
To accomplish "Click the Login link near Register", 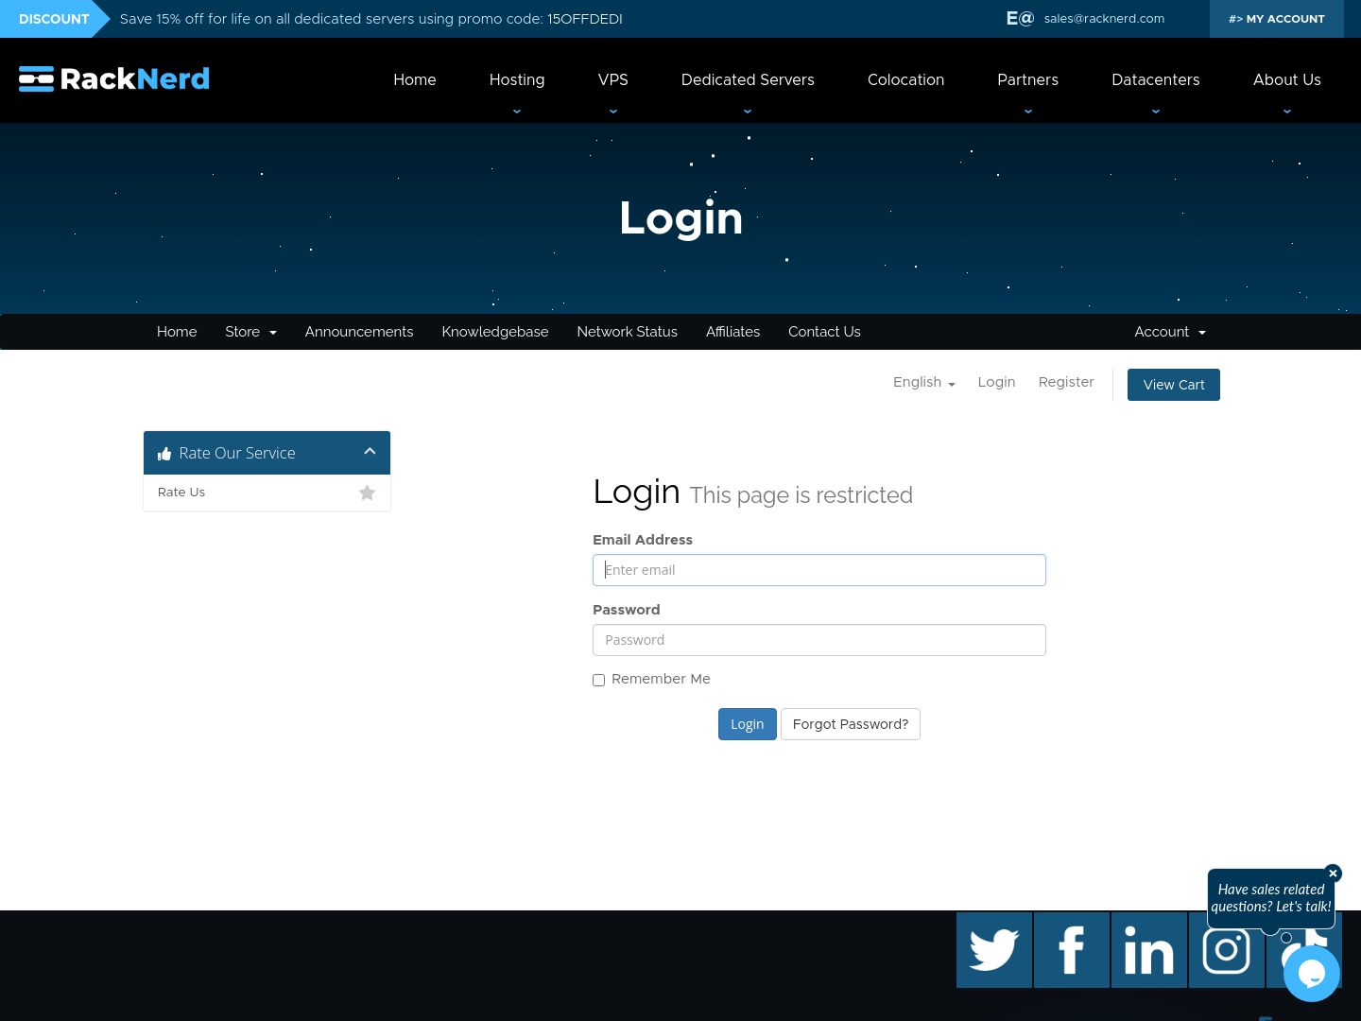I will coord(996,382).
